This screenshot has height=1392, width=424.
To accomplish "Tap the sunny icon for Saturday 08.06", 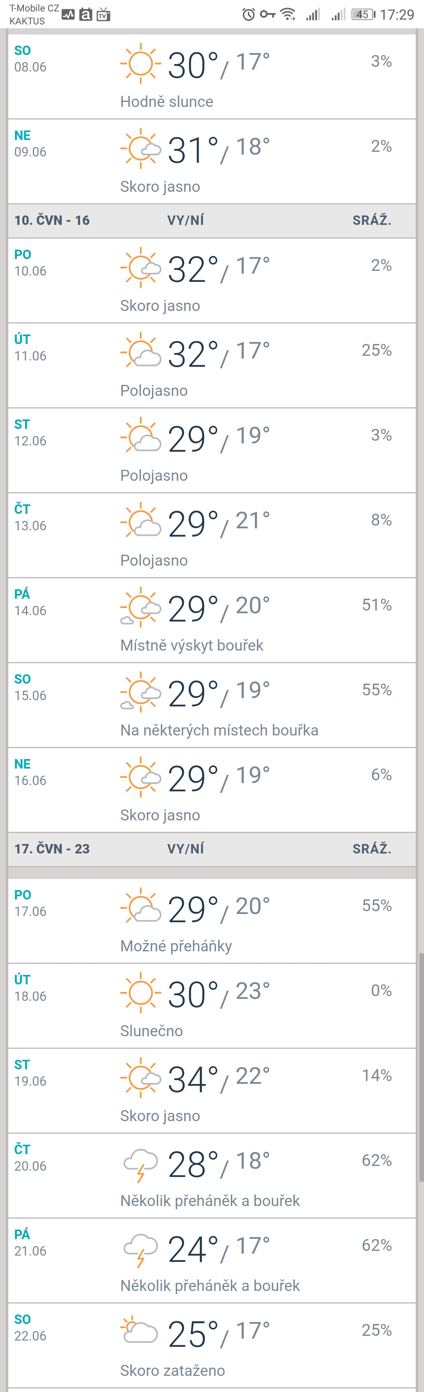I will coord(140,63).
